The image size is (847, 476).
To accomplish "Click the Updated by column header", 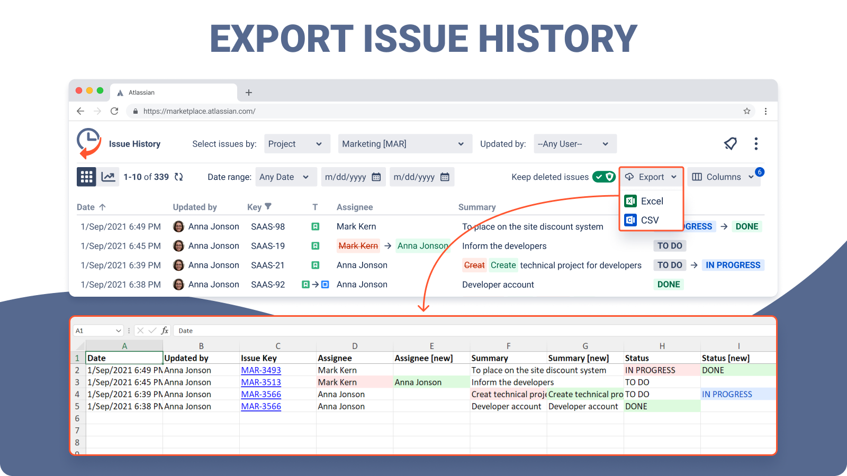I will [195, 207].
